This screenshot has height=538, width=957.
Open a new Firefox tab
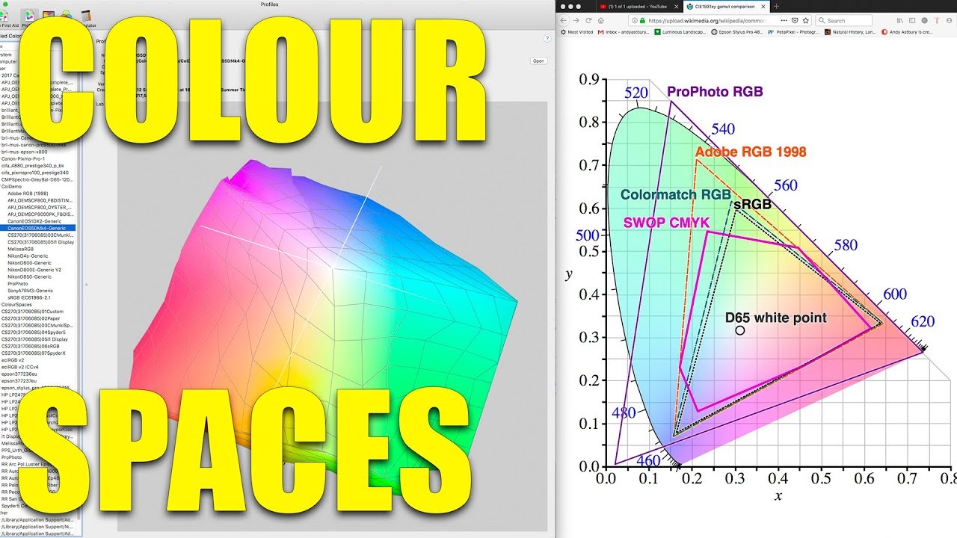(x=776, y=6)
